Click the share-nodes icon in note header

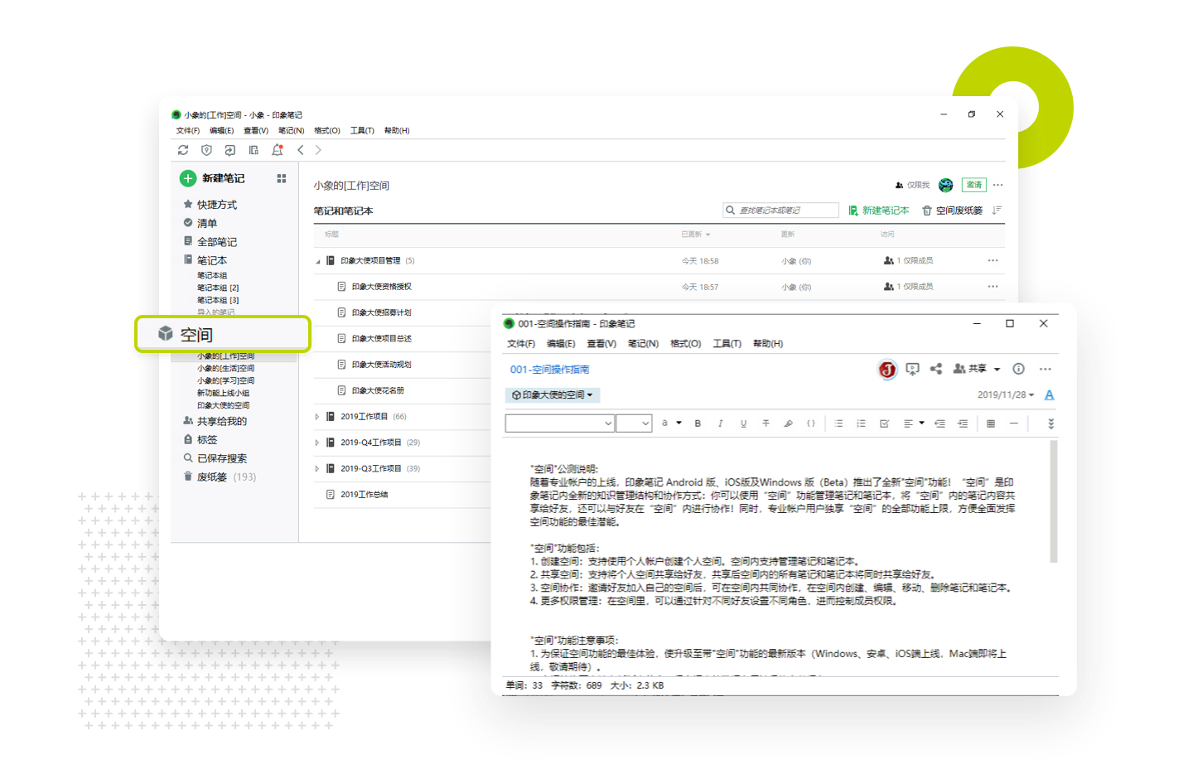click(x=936, y=369)
